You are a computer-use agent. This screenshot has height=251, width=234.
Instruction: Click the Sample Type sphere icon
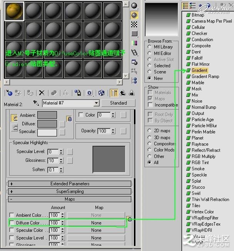point(134,6)
